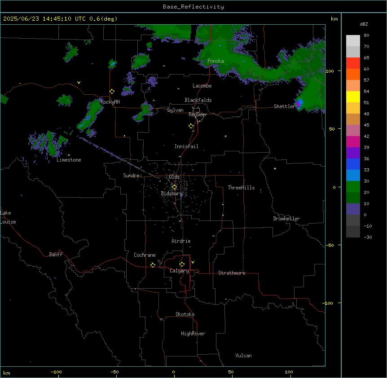The width and height of the screenshot is (387, 378).
Task: Click the yellow marker at Olds
Action: click(x=174, y=187)
